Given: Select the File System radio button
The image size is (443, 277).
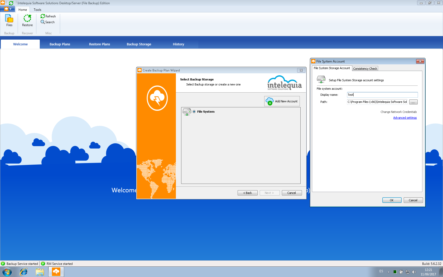Looking at the screenshot, I should pos(194,112).
